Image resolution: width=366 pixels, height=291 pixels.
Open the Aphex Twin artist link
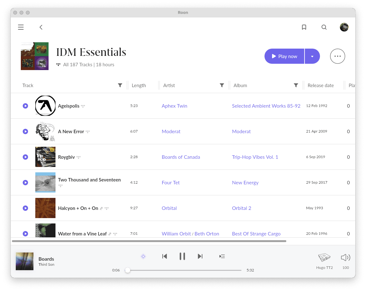[x=174, y=106]
